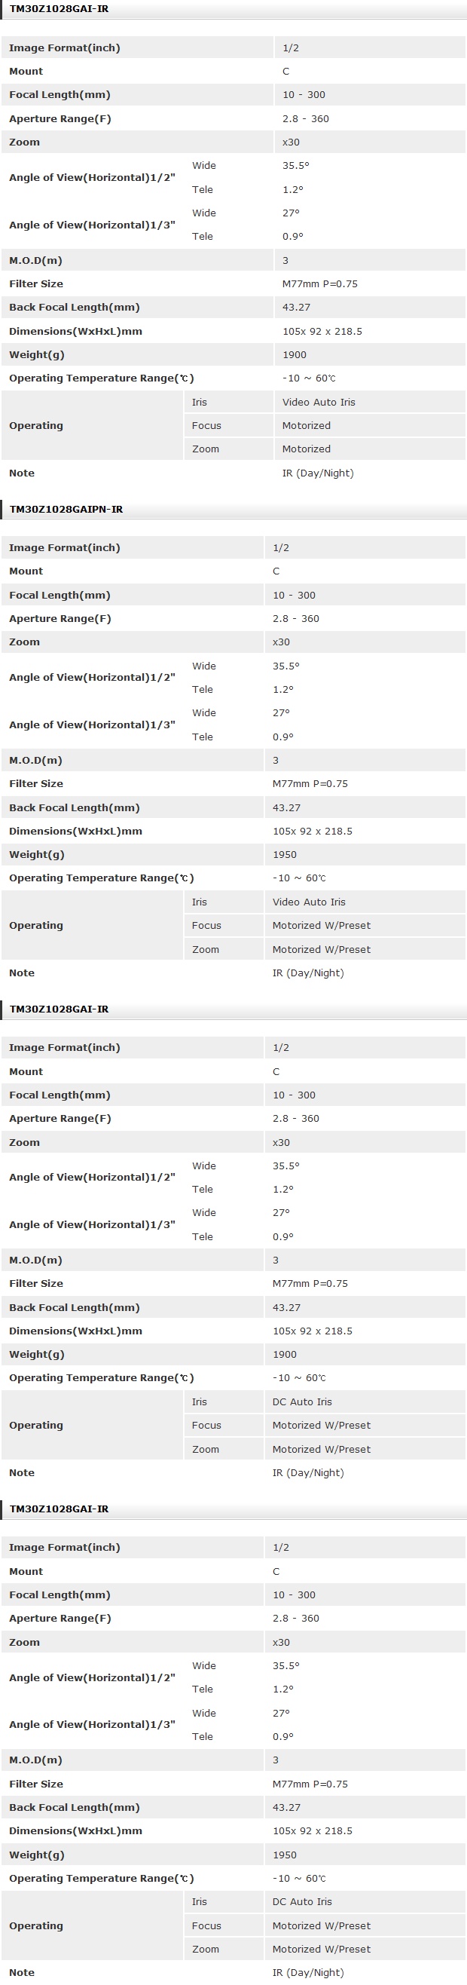Click "DC Auto Iris" in the last table
Viewport: 467px width, 1985px height.
click(x=301, y=1901)
